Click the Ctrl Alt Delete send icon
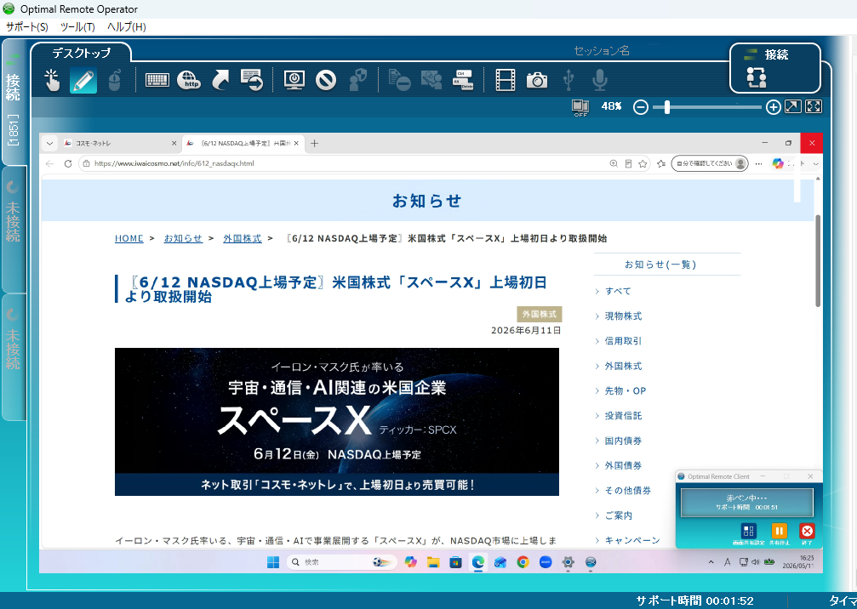This screenshot has height=609, width=857. tap(464, 80)
